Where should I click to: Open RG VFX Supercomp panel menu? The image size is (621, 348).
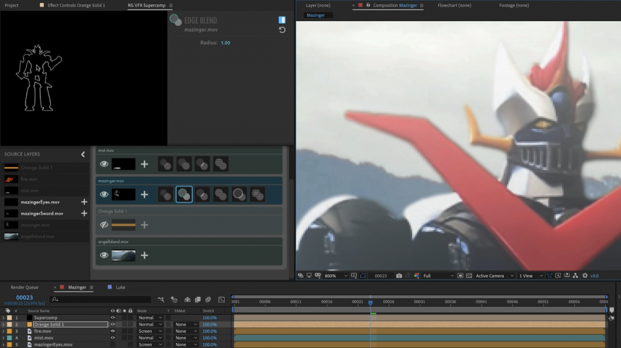(170, 5)
